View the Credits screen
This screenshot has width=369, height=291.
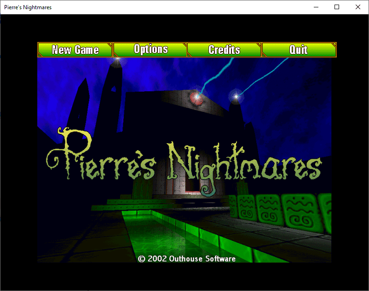225,50
